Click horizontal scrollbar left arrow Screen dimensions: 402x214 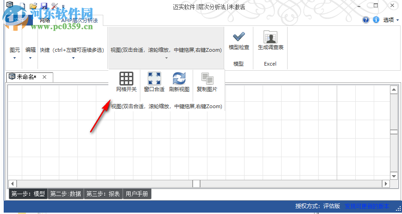pos(13,183)
